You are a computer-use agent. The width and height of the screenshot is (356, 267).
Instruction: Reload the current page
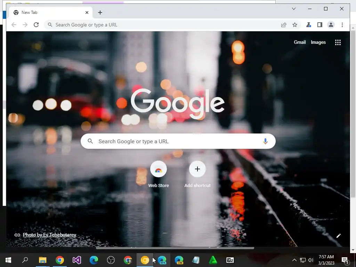(x=36, y=25)
